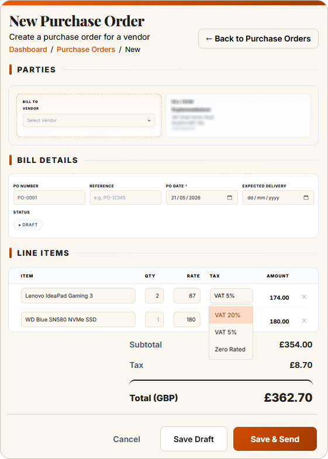Open the Purchase Orders breadcrumb link
Image resolution: width=328 pixels, height=459 pixels.
click(x=86, y=50)
